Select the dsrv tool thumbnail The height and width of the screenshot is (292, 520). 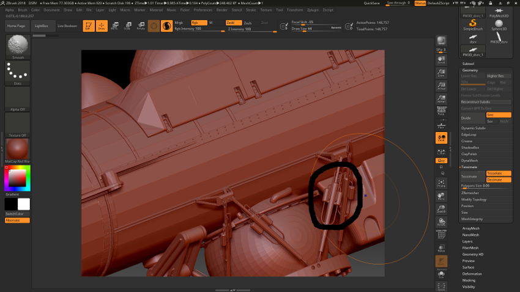click(x=473, y=38)
